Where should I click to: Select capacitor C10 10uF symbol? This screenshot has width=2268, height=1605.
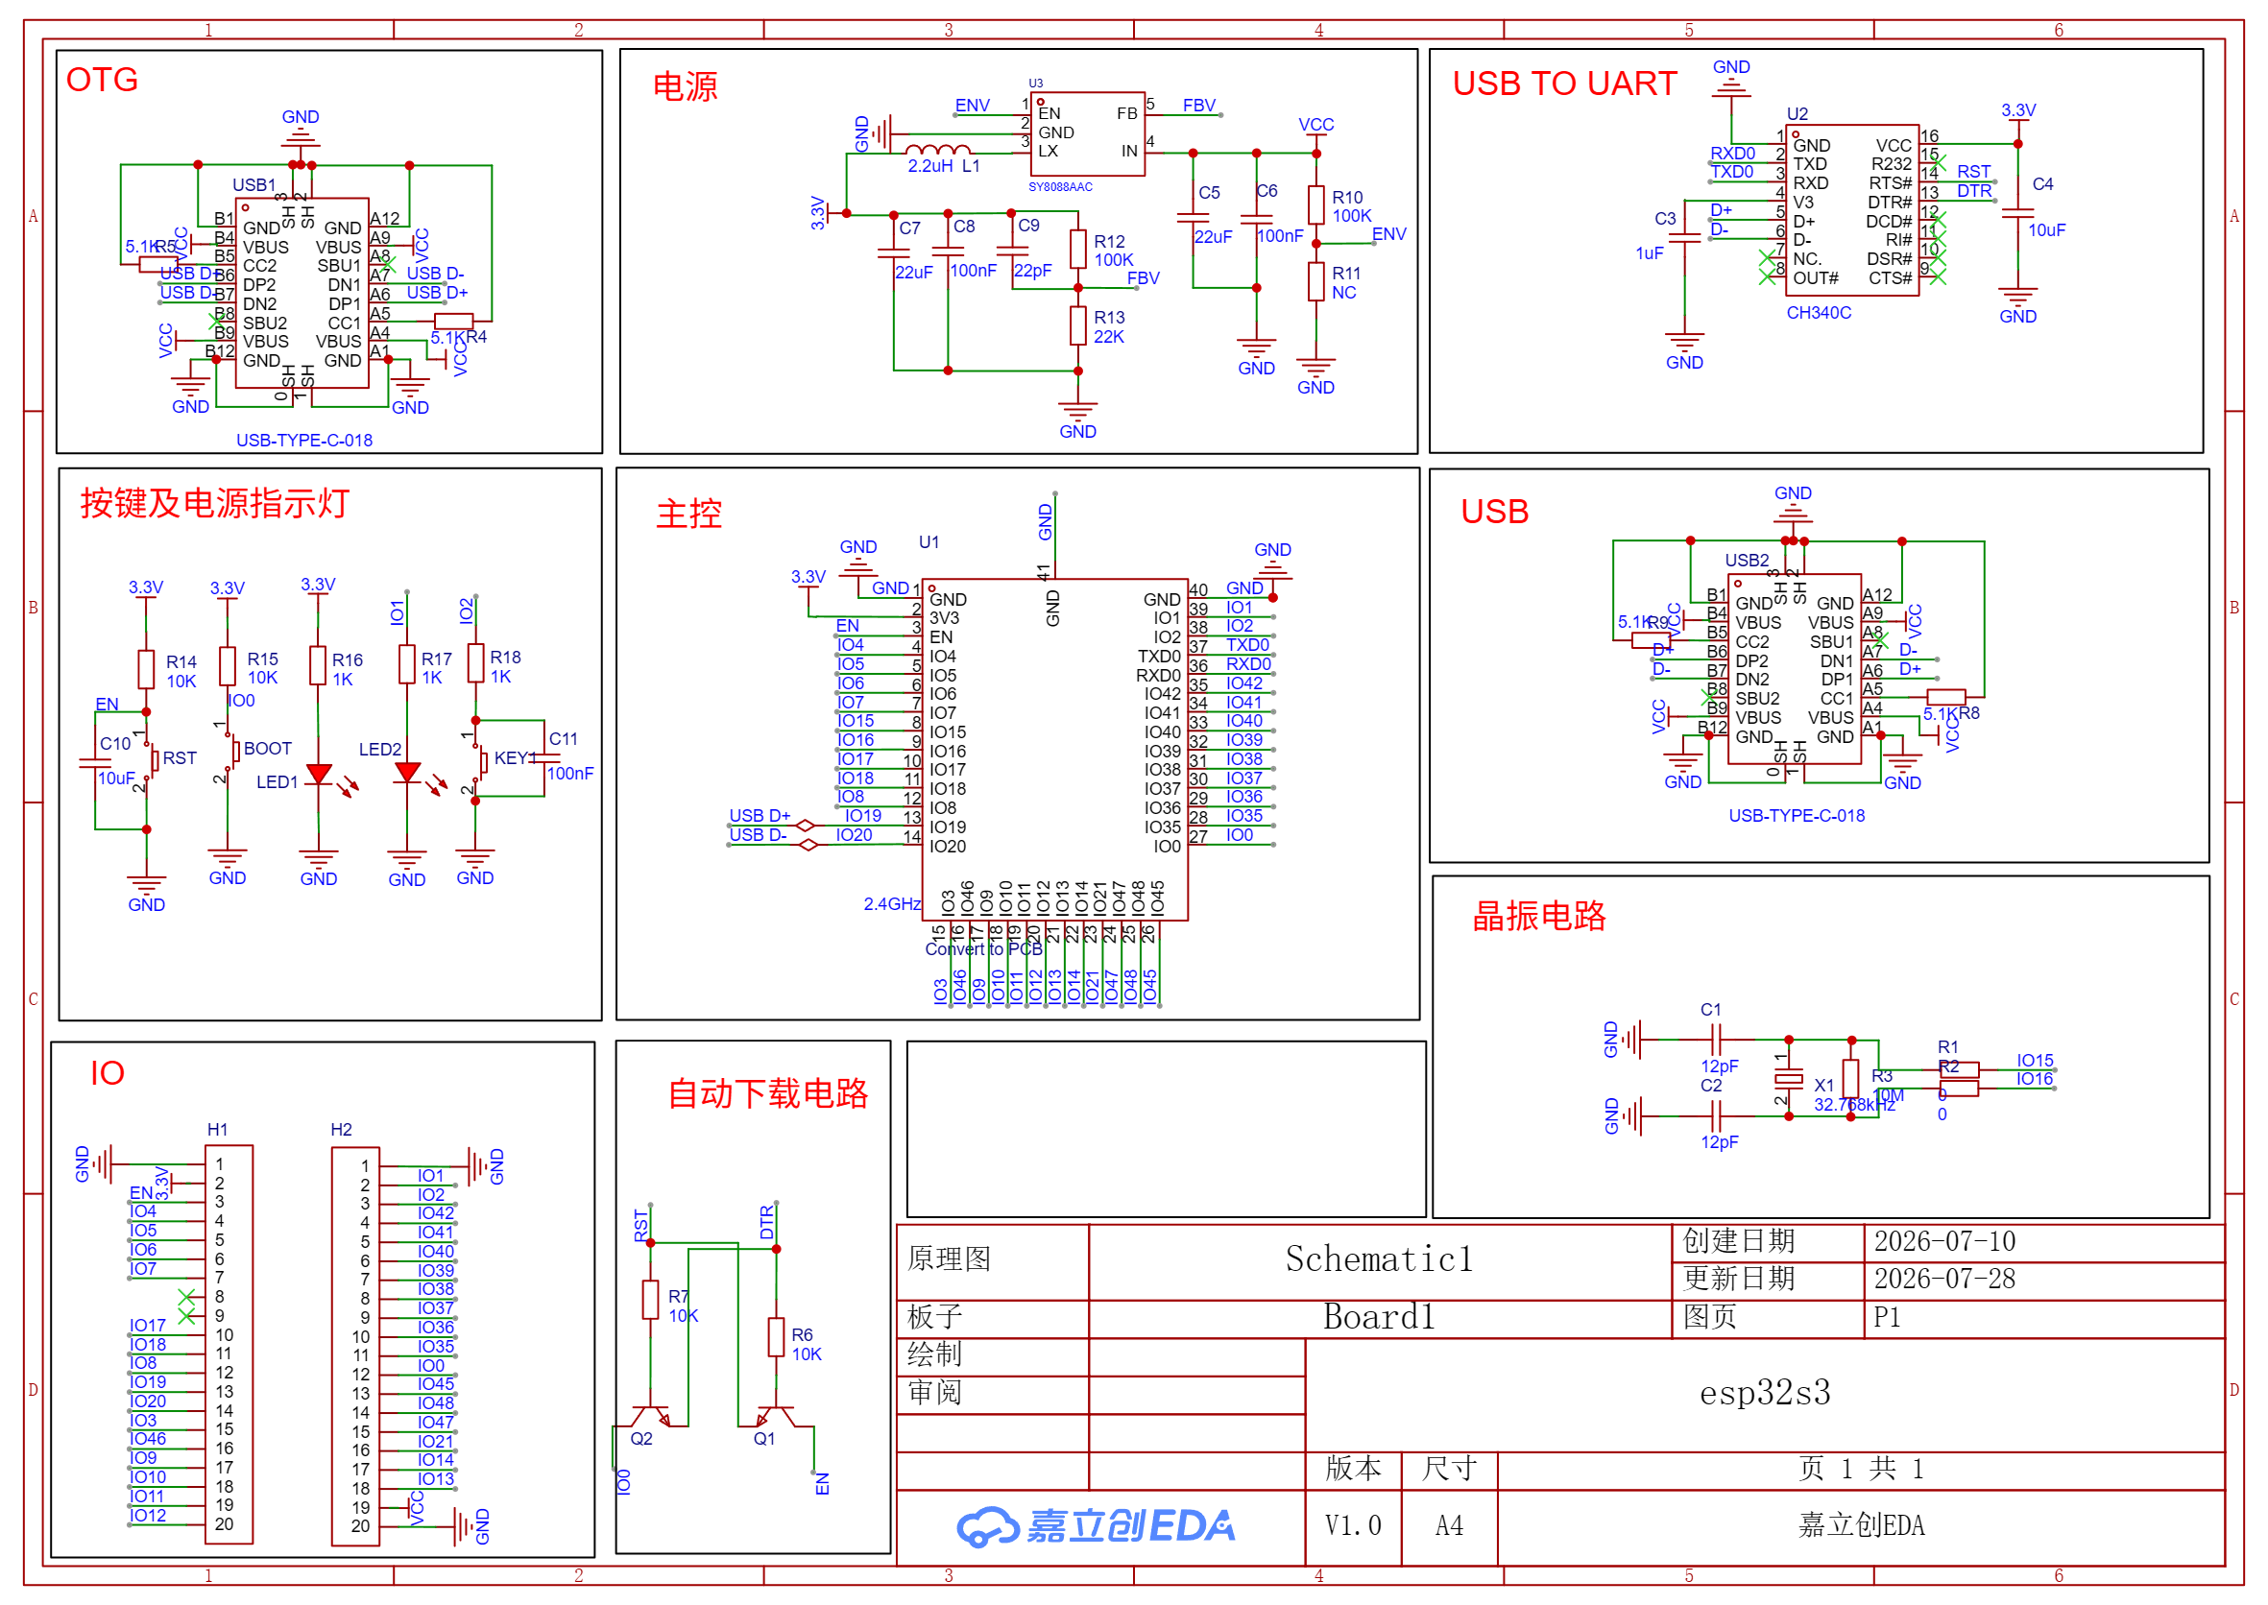[95, 764]
